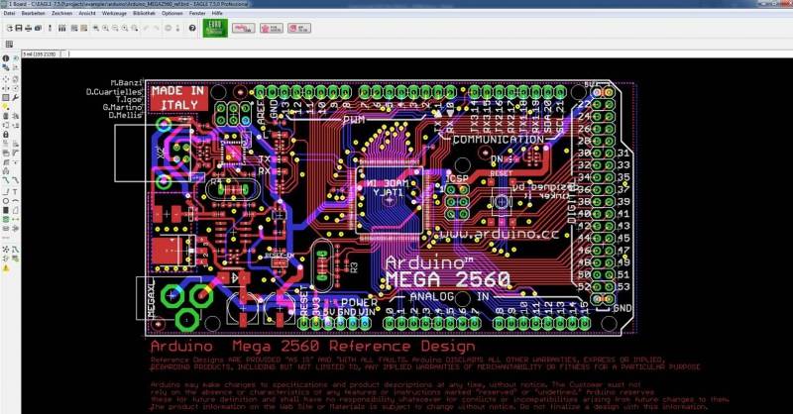
Task: Zoom in using the magnifier plus icon
Action: point(105,29)
